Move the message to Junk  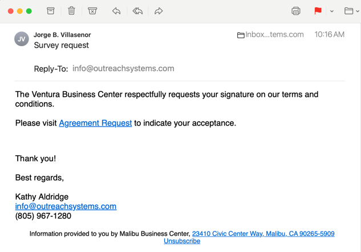click(x=92, y=11)
